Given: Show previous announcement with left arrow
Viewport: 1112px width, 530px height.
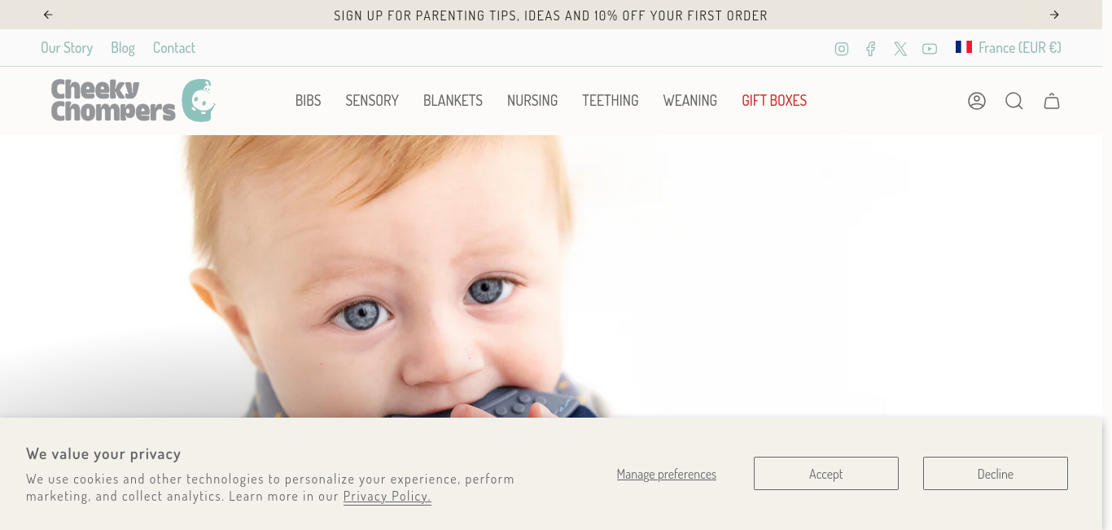Looking at the screenshot, I should coord(48,15).
